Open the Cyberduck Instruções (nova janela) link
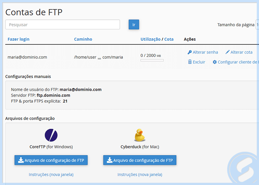The image size is (259, 185). point(140,175)
